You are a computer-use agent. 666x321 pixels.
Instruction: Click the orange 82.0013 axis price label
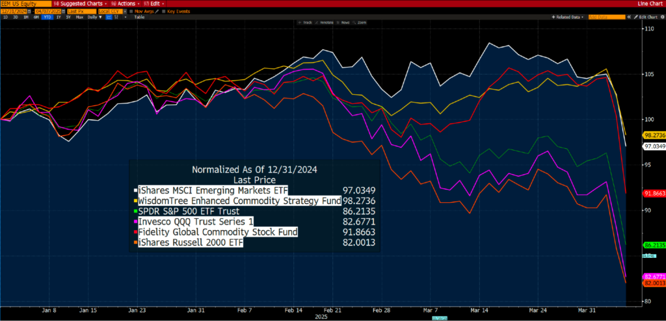point(654,283)
